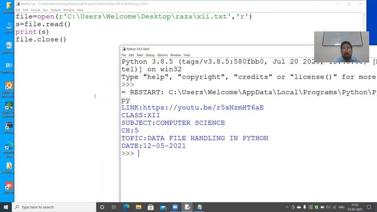Click the 'CH:5' output line
Image resolution: width=377 pixels, height=212 pixels.
coord(130,131)
